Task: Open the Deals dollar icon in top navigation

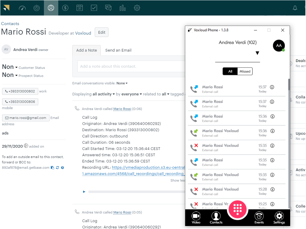Action: (x=65, y=8)
